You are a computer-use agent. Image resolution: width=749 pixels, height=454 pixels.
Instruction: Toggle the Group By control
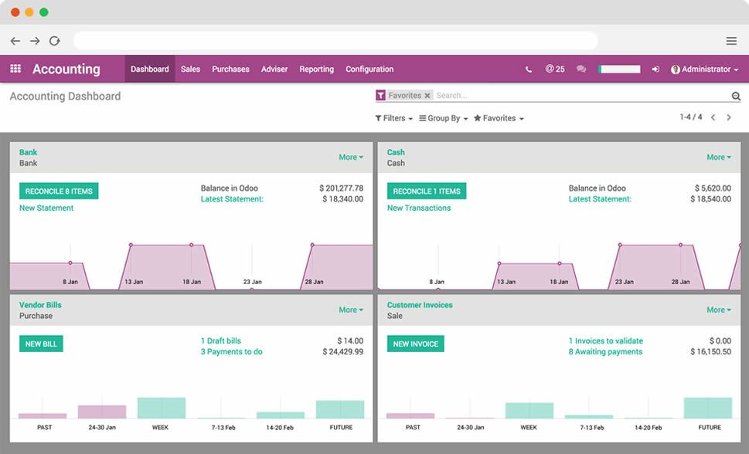(x=444, y=118)
